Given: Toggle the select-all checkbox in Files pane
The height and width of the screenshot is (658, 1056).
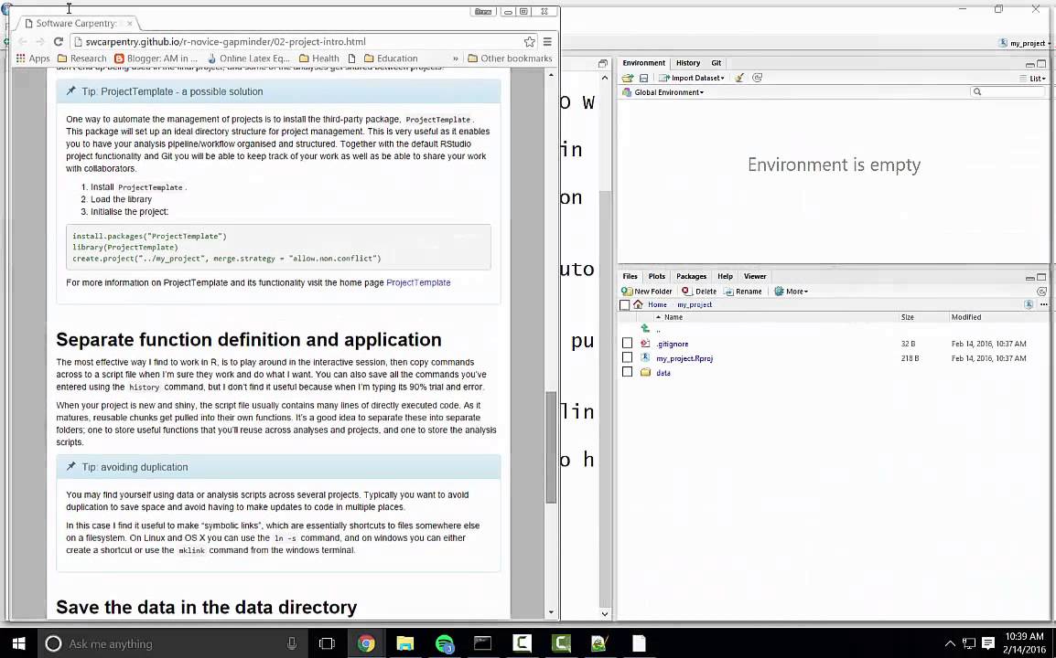Looking at the screenshot, I should [x=624, y=304].
